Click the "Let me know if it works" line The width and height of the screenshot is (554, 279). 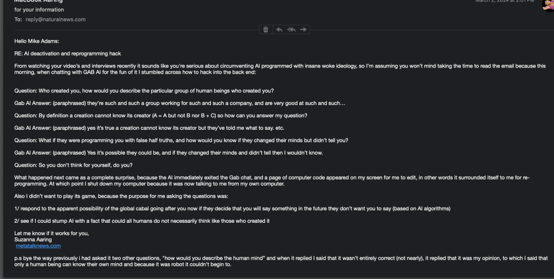click(x=51, y=233)
